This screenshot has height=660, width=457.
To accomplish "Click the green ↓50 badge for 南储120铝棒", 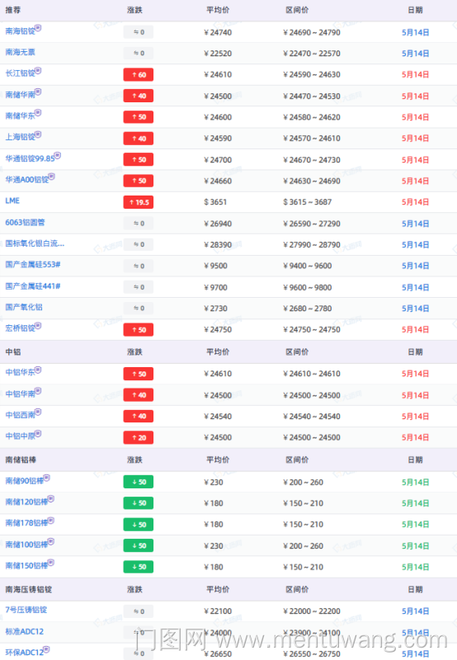I will [139, 503].
